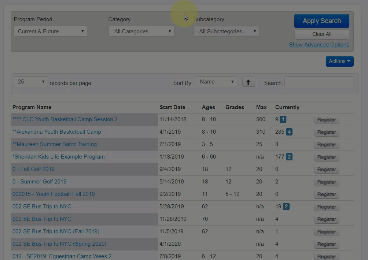The height and width of the screenshot is (260, 368).
Task: Click the ascending sort arrow icon
Action: point(249,82)
